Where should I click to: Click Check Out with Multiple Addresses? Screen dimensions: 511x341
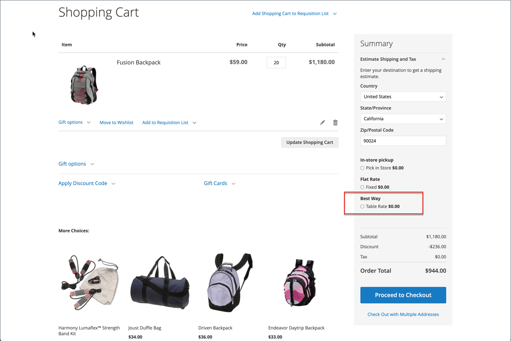click(x=403, y=314)
